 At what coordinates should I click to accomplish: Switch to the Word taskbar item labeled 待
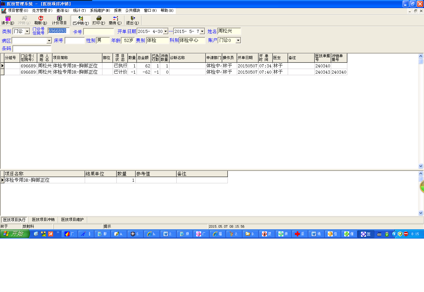pyautogui.click(x=316, y=234)
